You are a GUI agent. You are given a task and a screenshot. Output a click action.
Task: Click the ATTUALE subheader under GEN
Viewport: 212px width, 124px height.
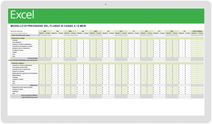tap(48, 33)
